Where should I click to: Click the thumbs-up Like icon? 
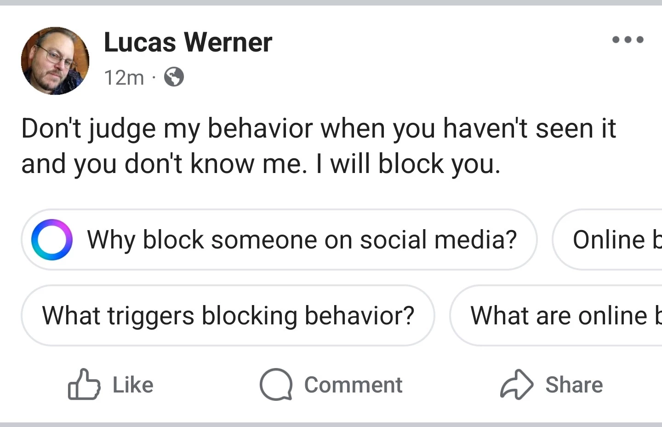(84, 384)
